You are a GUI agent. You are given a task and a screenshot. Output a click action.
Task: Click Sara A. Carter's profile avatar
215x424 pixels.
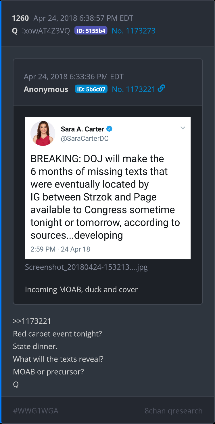pyautogui.click(x=43, y=133)
